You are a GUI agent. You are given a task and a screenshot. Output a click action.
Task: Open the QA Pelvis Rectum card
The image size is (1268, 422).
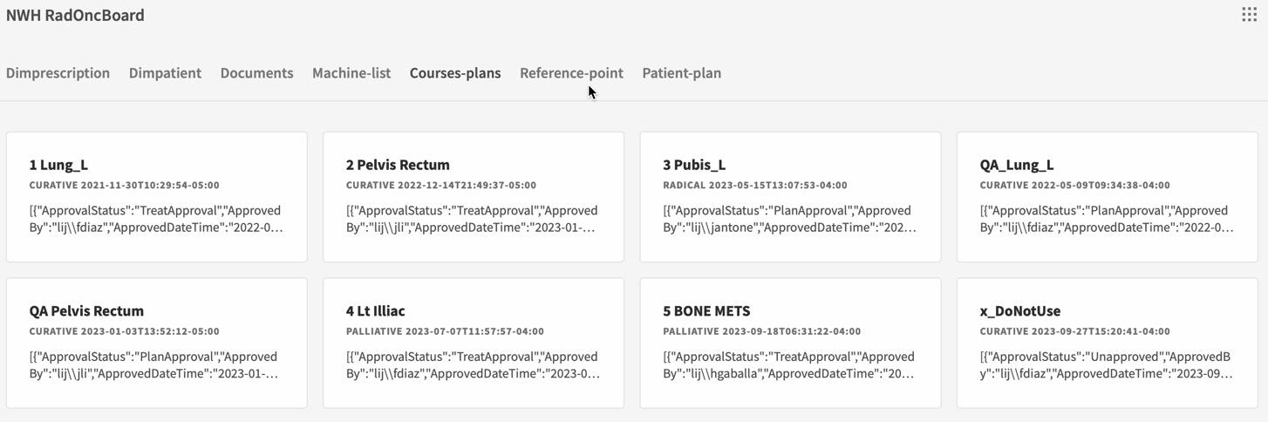(x=157, y=344)
